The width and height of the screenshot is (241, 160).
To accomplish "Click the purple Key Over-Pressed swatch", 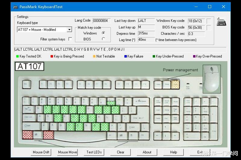I will pyautogui.click(x=194, y=56).
